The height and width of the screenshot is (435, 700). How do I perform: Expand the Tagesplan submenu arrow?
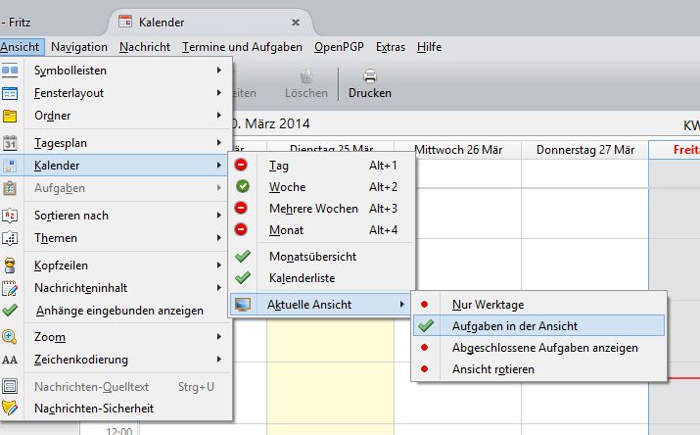pyautogui.click(x=218, y=142)
